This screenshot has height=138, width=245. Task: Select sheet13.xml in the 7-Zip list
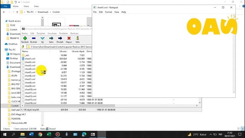(x=31, y=100)
